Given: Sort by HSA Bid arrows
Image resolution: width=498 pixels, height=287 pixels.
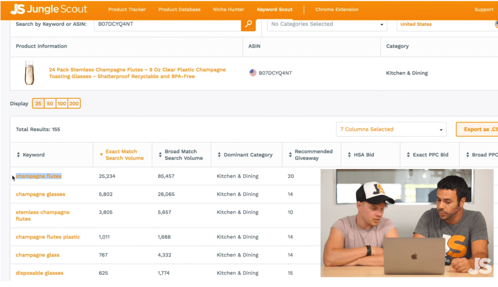Looking at the screenshot, I should [x=349, y=155].
